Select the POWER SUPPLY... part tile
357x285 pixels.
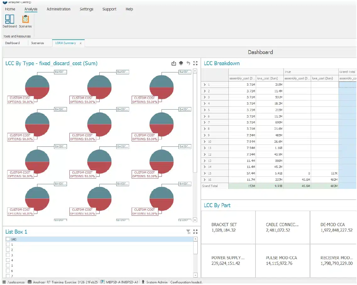(x=228, y=261)
